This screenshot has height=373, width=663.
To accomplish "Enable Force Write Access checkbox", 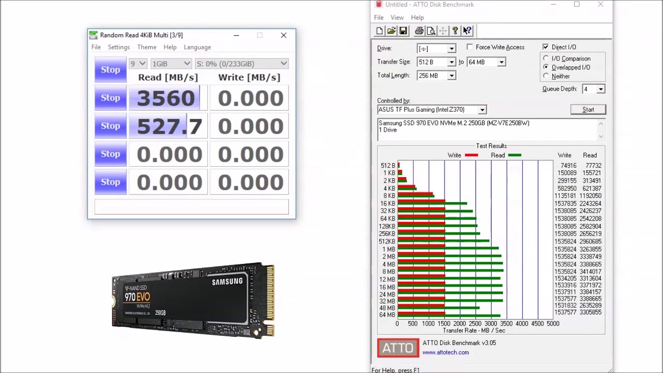I will pos(470,47).
